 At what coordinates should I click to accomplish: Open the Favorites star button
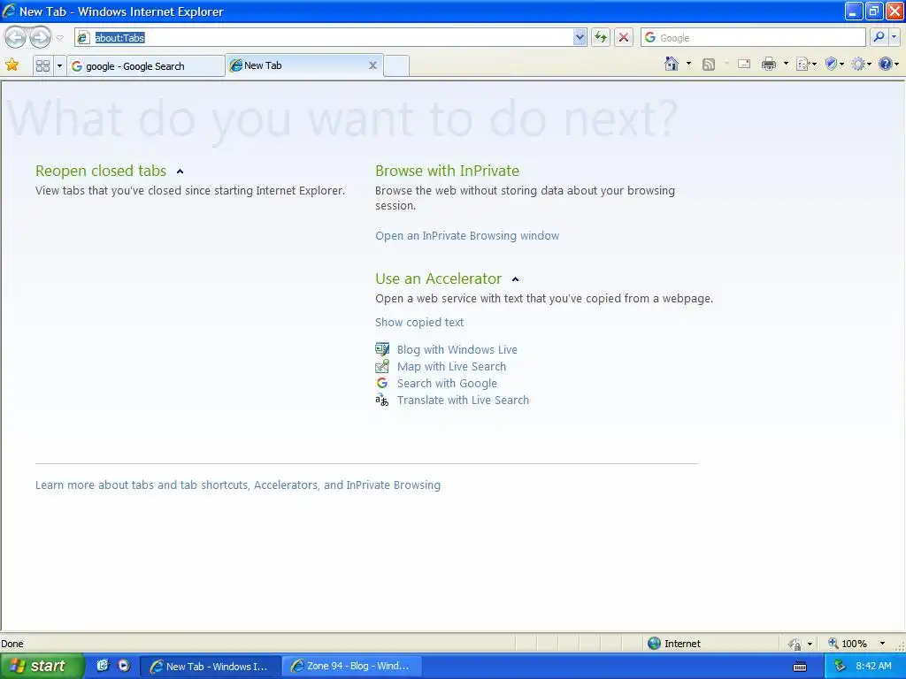point(12,65)
